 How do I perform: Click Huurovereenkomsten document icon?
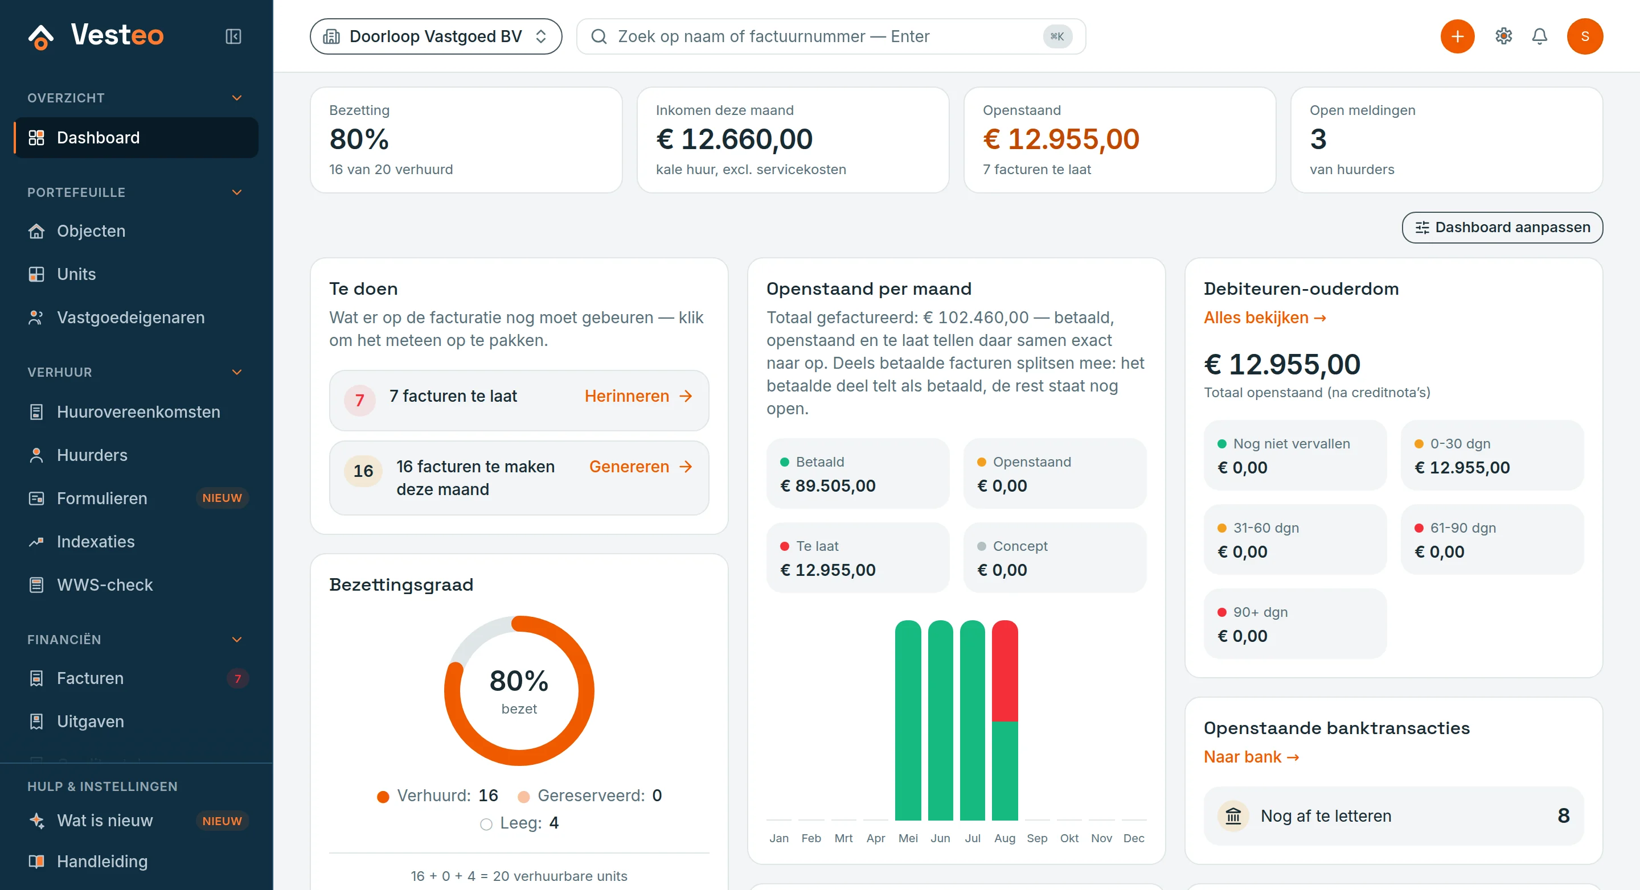(36, 411)
